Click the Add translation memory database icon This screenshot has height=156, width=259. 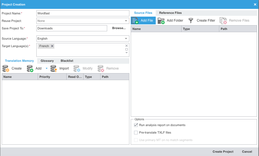click(x=30, y=69)
